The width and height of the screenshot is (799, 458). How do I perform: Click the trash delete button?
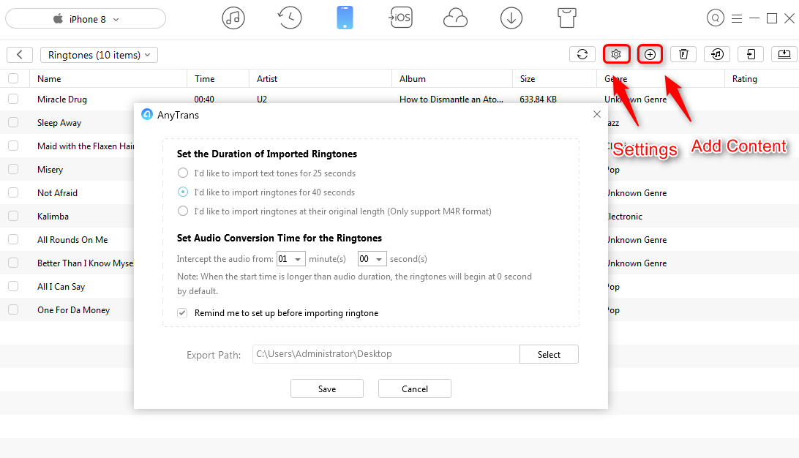coord(683,55)
